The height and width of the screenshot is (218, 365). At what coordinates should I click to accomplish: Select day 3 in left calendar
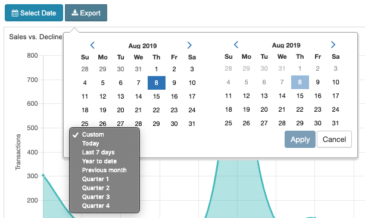click(192, 69)
